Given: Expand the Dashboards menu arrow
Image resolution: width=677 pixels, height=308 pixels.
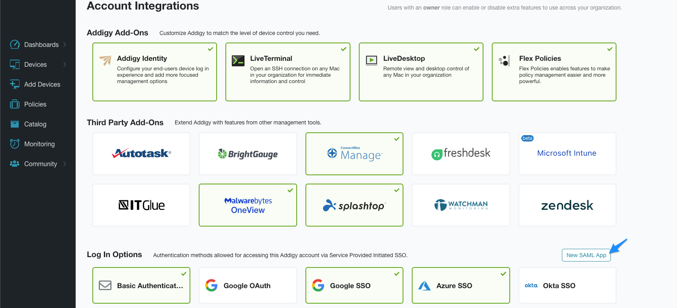Looking at the screenshot, I should click(66, 45).
